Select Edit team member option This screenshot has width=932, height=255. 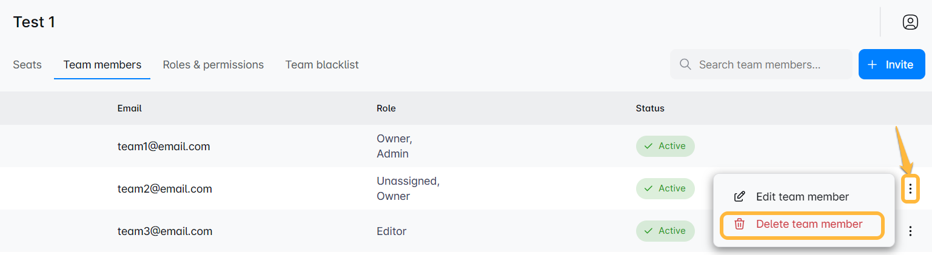pos(802,197)
